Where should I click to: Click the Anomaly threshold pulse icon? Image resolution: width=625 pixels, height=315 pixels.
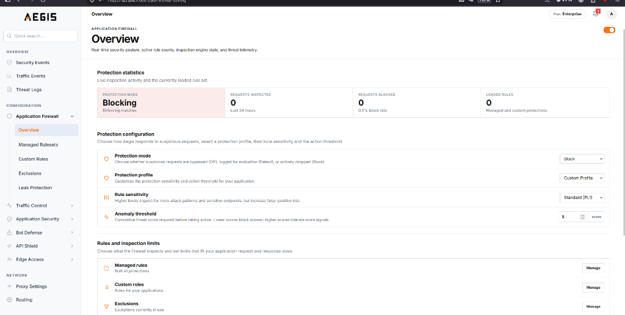click(x=106, y=217)
